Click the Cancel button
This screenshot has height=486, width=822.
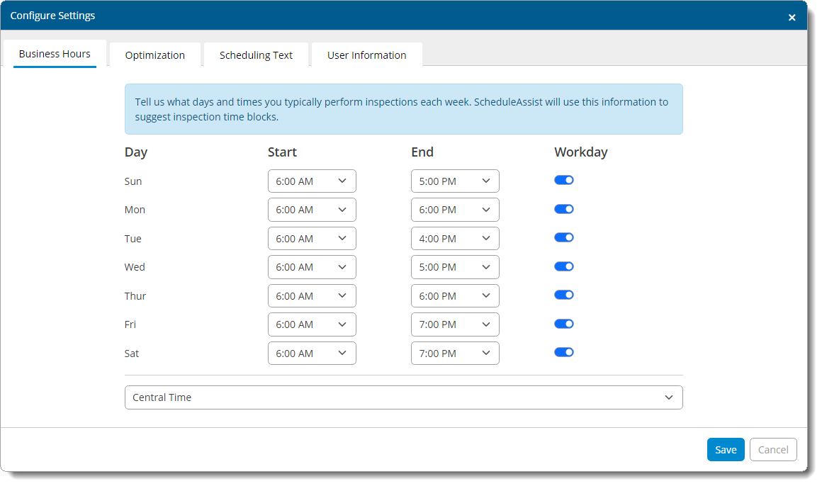pyautogui.click(x=772, y=450)
